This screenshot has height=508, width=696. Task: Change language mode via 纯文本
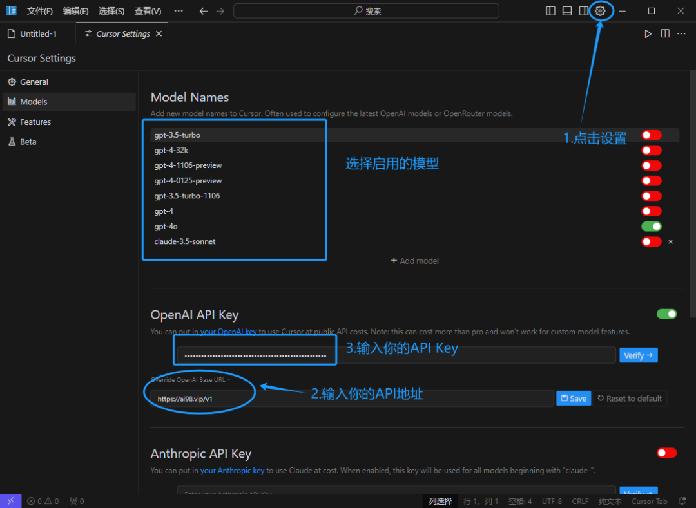tap(610, 502)
